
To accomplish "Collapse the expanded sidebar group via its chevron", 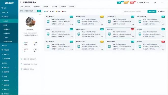I will (x=16, y=17).
